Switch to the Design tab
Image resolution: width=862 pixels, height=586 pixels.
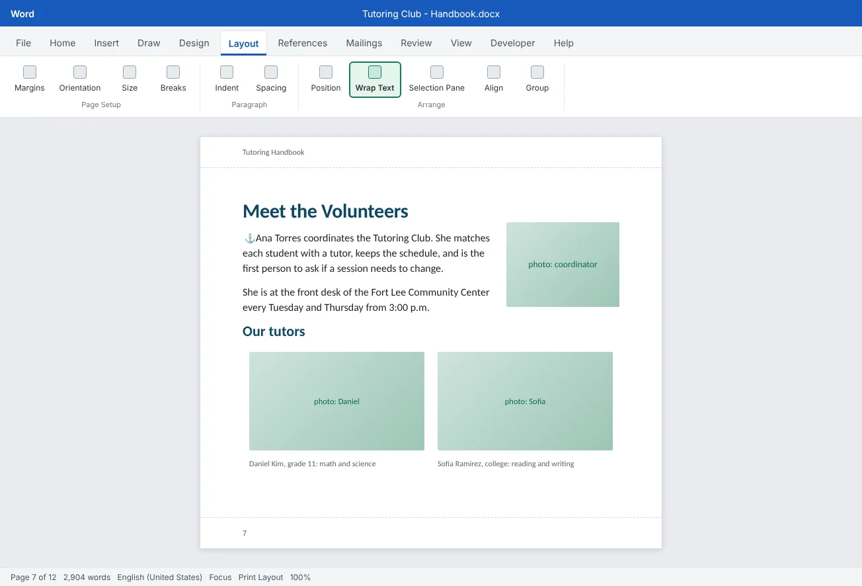[x=194, y=43]
